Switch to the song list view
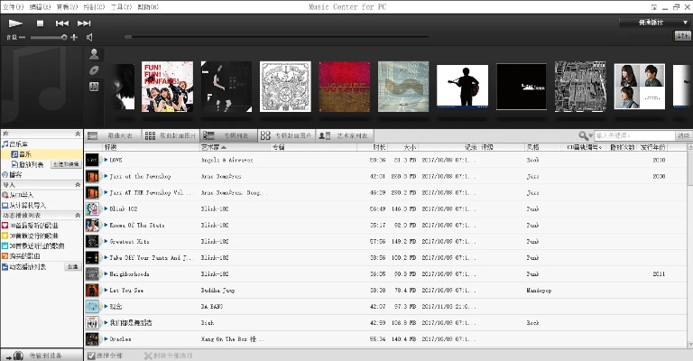 (x=114, y=135)
